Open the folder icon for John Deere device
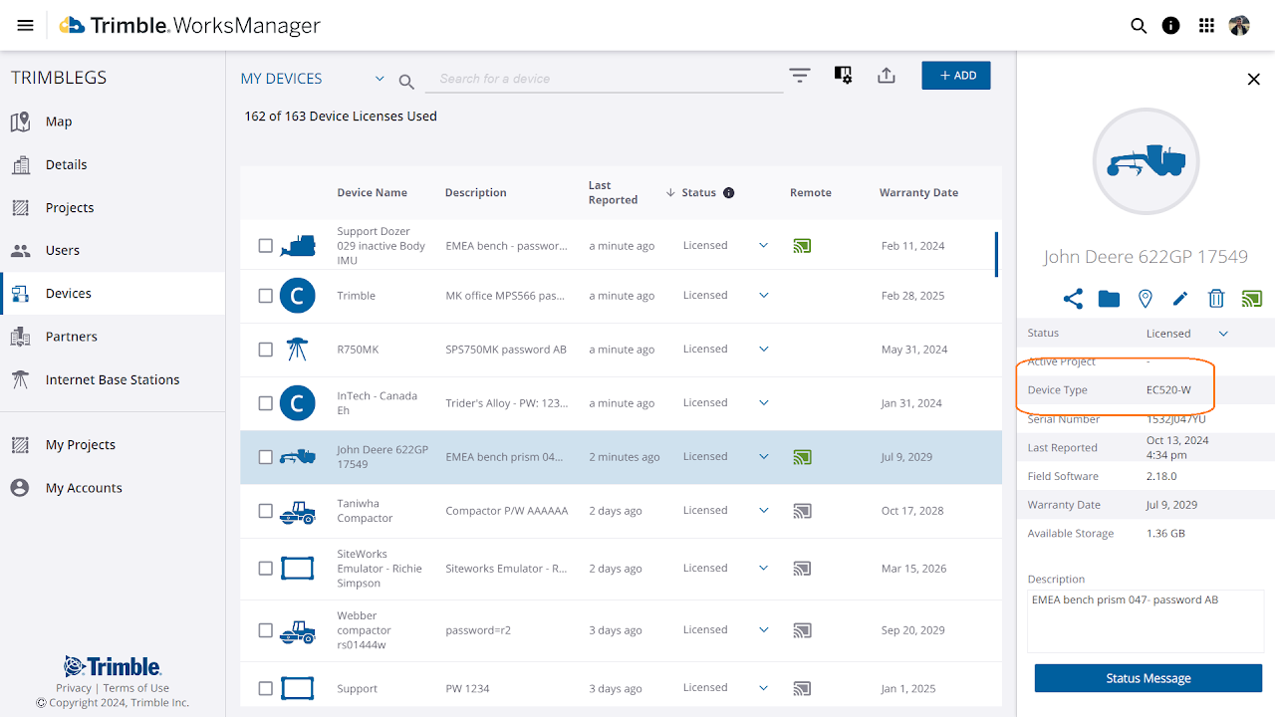 (1109, 299)
